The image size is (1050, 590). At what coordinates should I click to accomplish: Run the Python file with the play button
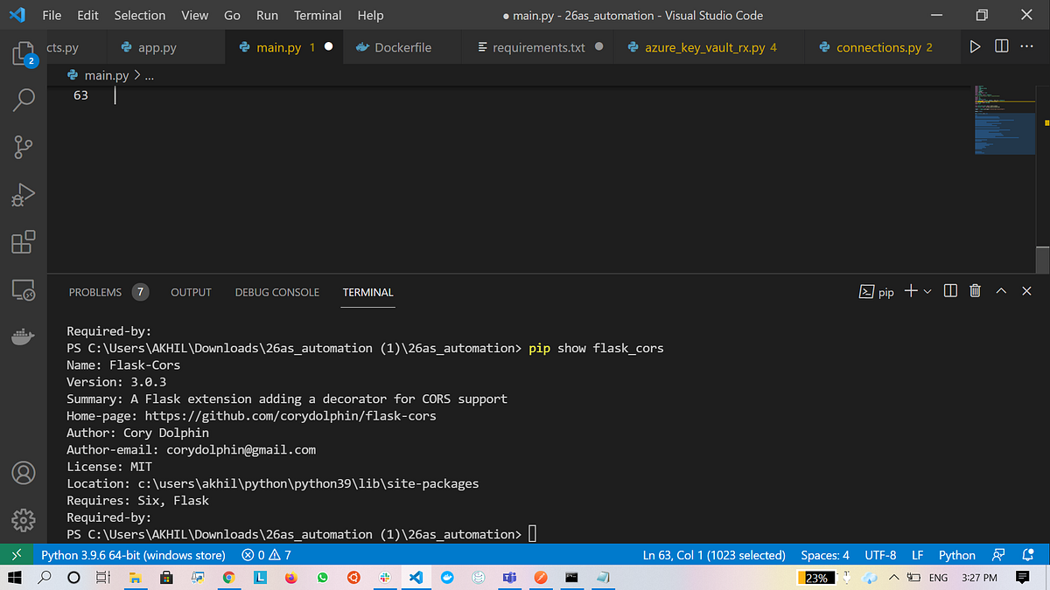(x=975, y=46)
